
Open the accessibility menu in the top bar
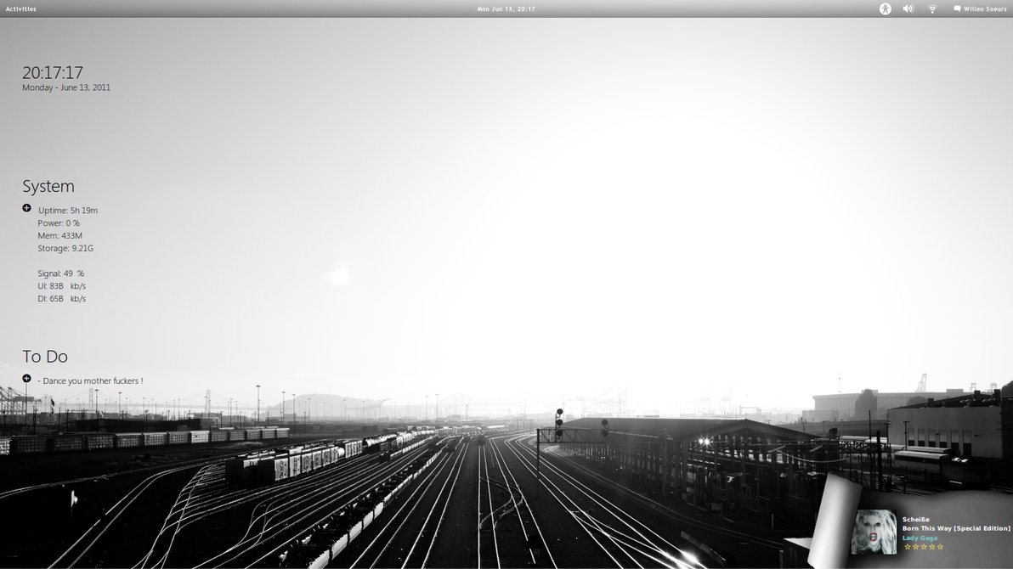pos(885,8)
